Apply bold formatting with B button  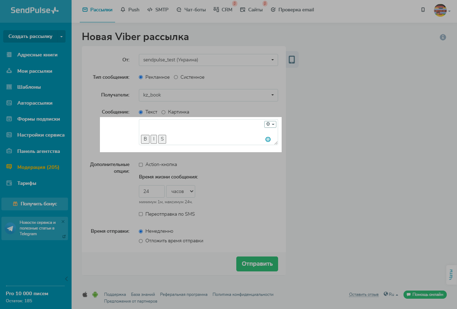[x=145, y=139]
